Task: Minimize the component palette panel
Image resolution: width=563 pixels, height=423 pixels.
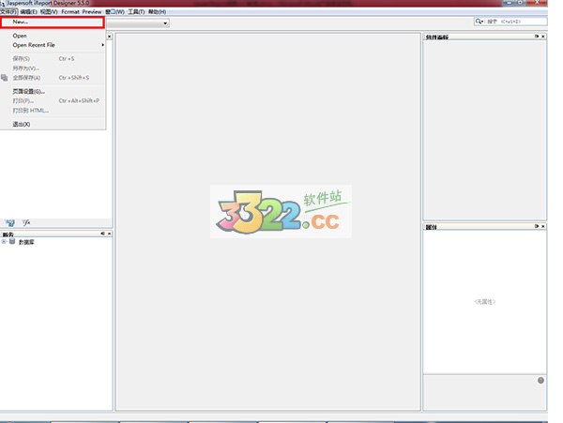Action: pos(537,37)
